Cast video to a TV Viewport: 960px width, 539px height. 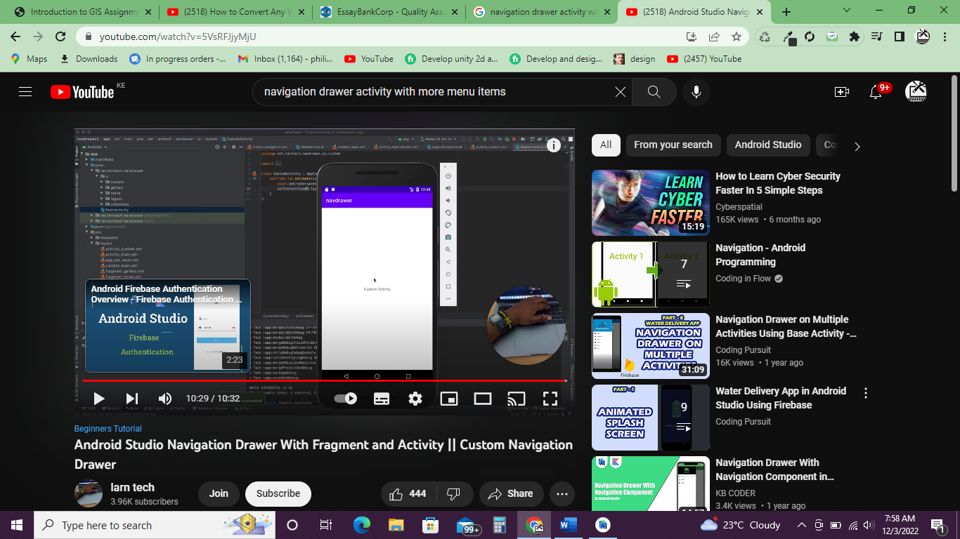click(517, 399)
